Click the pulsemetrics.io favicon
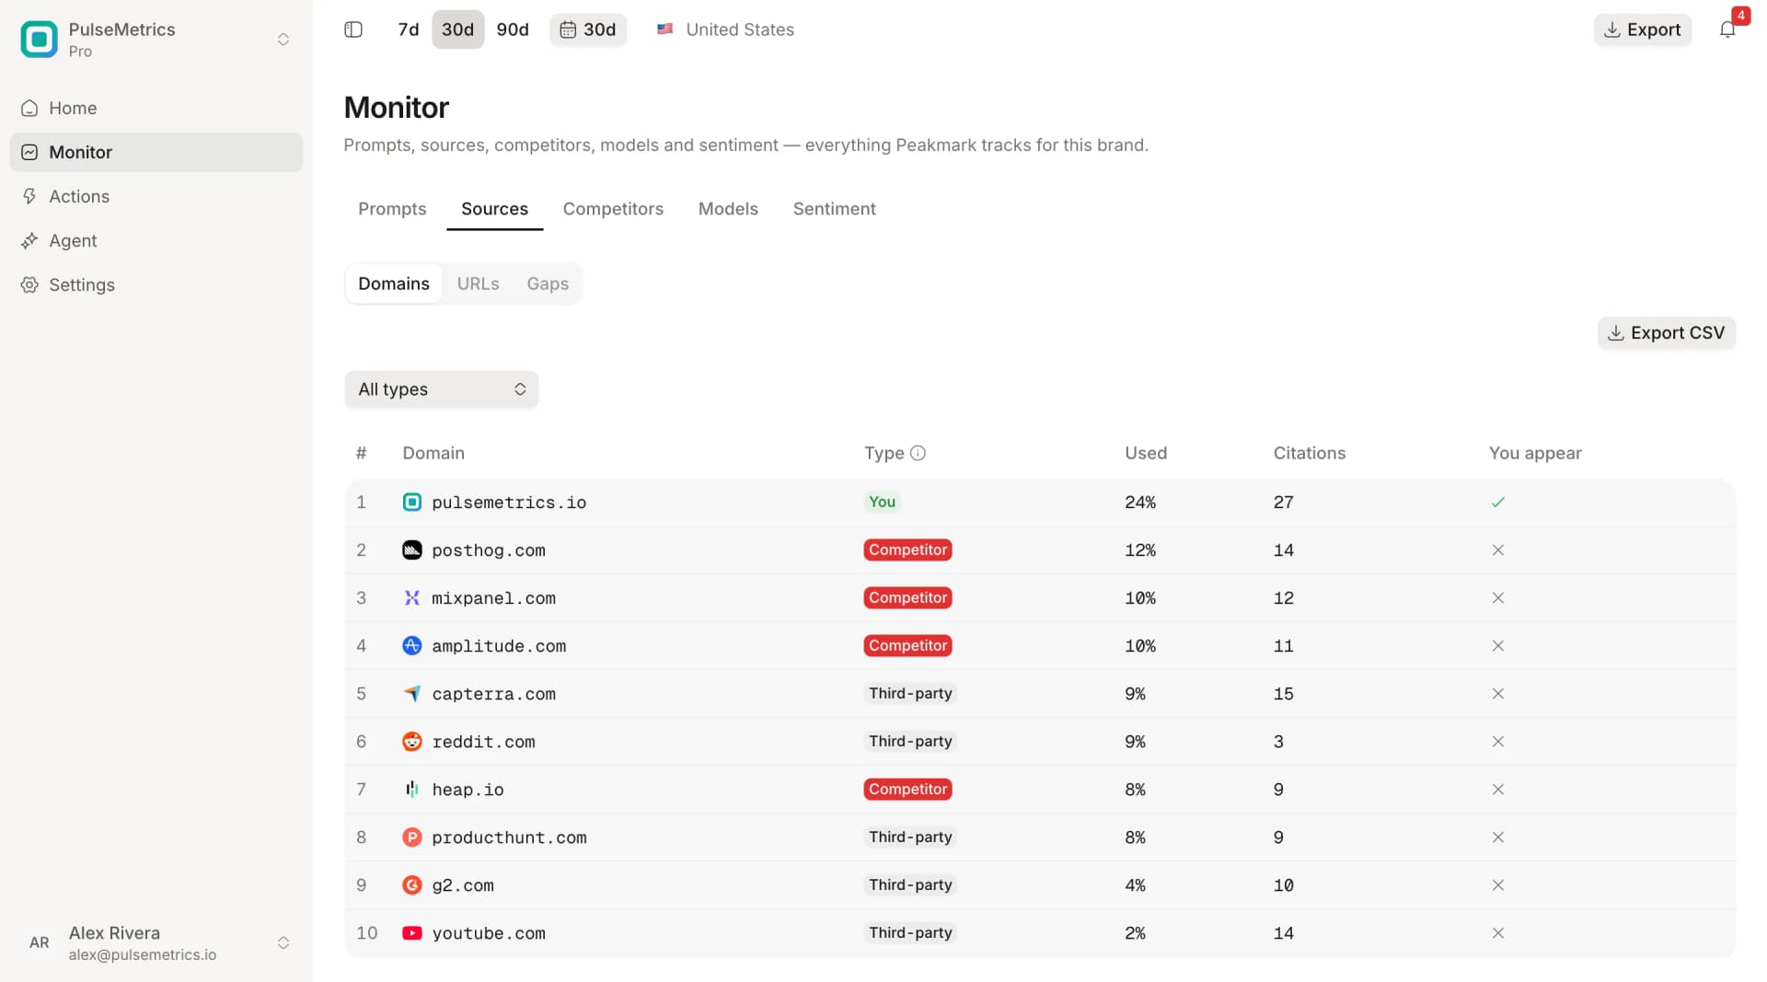 pyautogui.click(x=412, y=503)
